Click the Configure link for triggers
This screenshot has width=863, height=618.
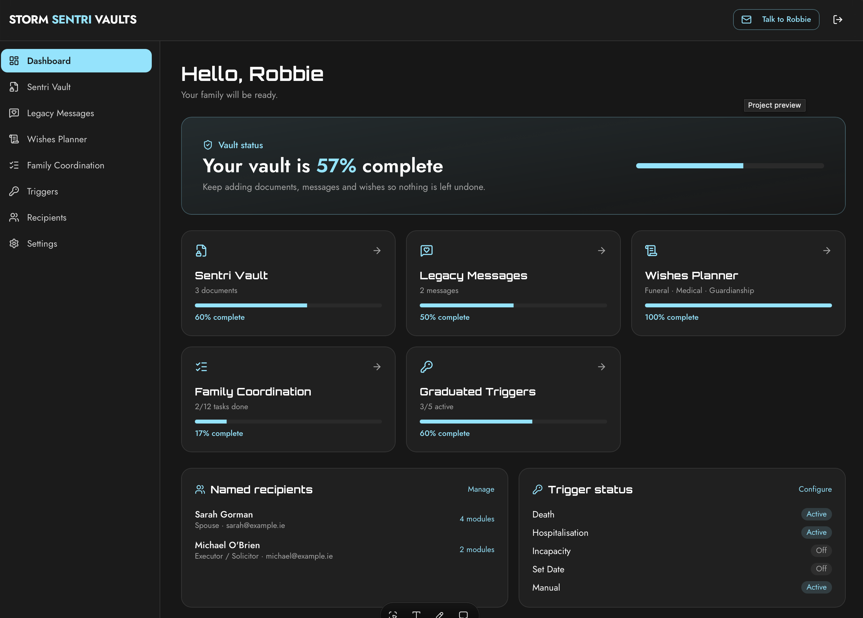[815, 489]
